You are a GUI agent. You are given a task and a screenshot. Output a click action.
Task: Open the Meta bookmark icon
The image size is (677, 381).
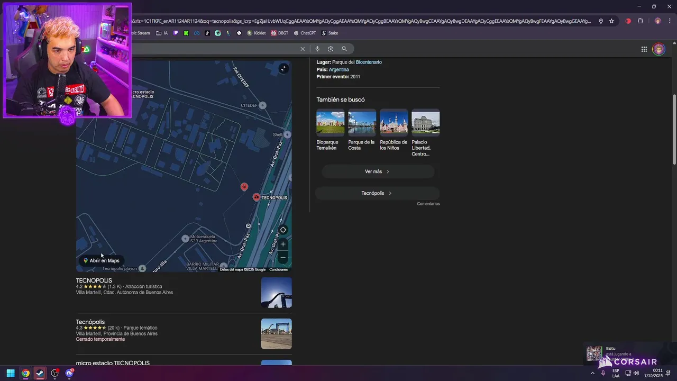click(x=197, y=33)
